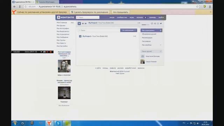Open помощь in the header navigation
Screen dimensions: 224x126
point(153,17)
